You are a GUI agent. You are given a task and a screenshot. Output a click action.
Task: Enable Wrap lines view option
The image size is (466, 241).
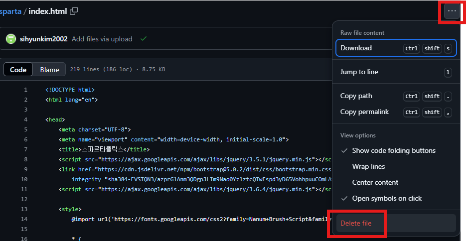tap(396, 166)
